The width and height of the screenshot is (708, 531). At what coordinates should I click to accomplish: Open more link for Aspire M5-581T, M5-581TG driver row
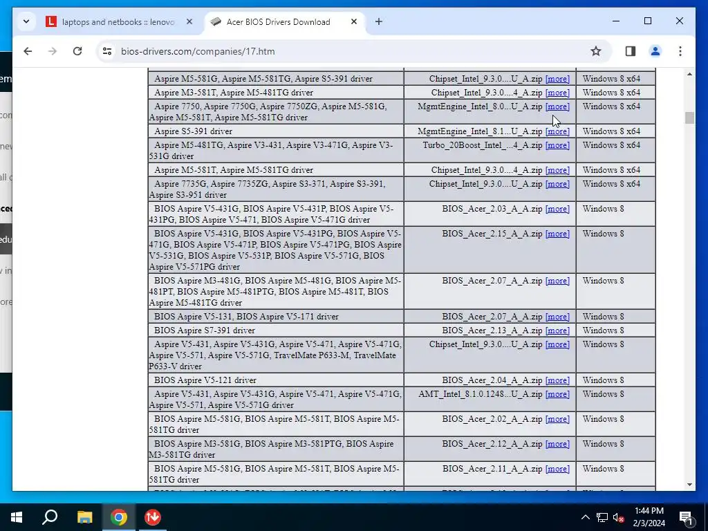(557, 170)
